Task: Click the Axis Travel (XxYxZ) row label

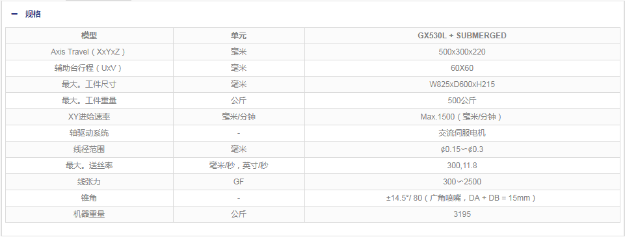Action: 89,52
